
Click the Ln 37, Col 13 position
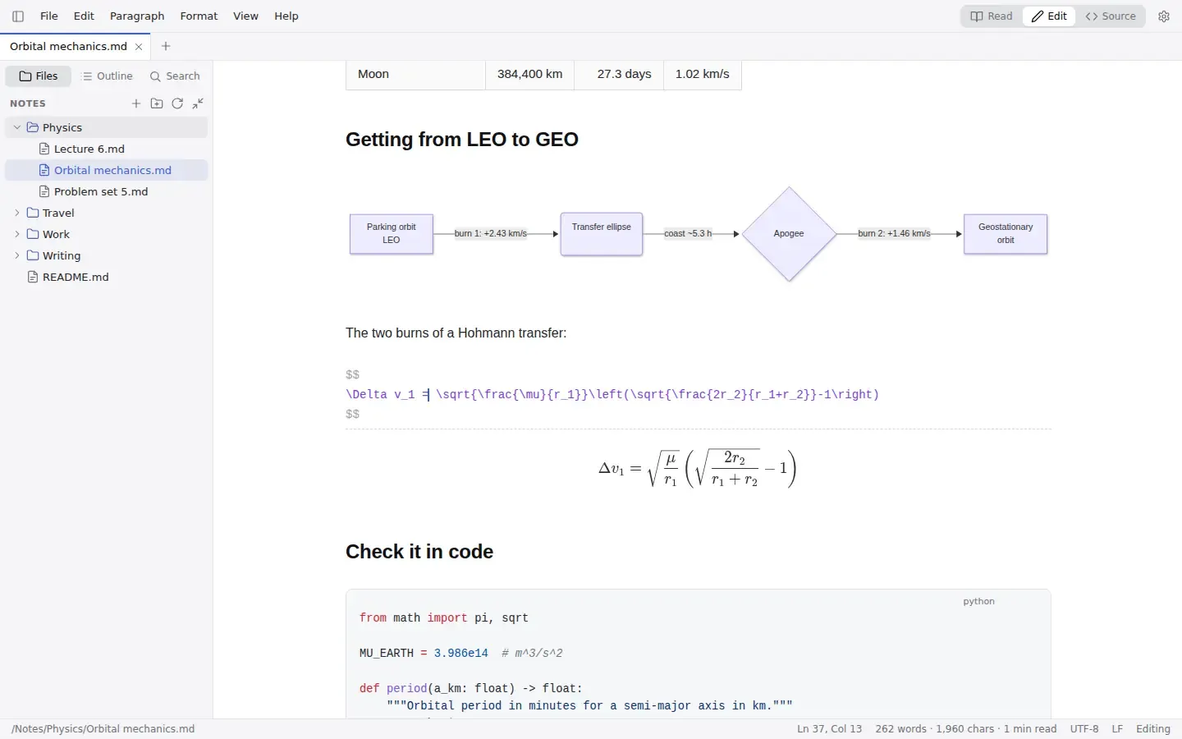click(x=829, y=729)
